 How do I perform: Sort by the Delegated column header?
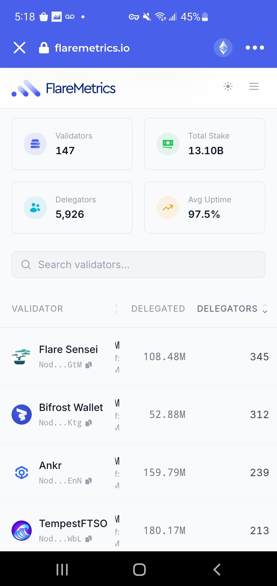158,309
